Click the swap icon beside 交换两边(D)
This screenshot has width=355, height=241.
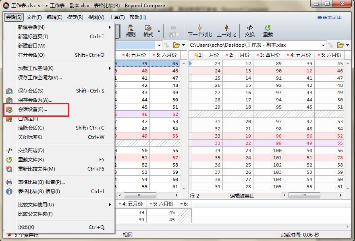point(9,150)
